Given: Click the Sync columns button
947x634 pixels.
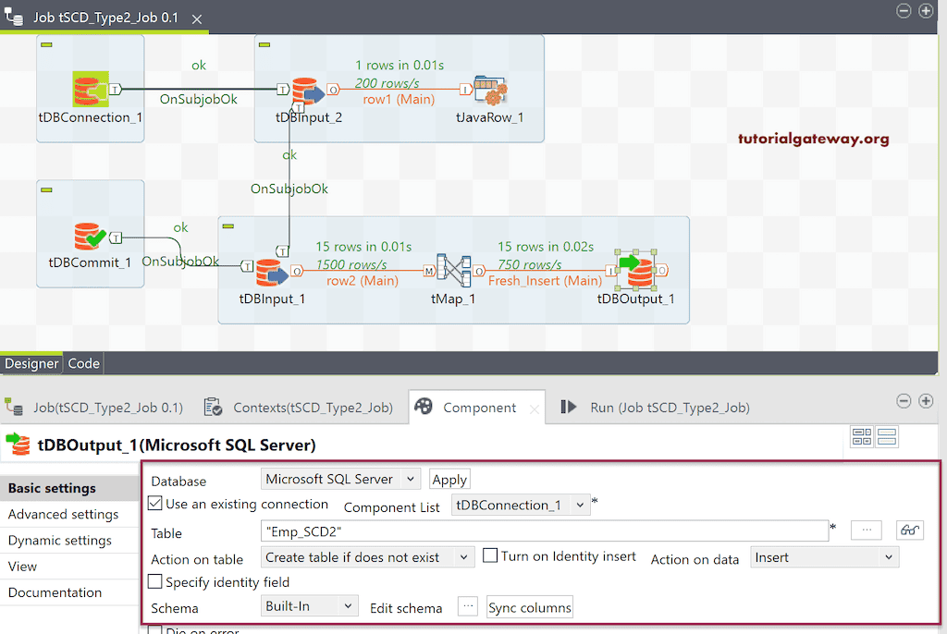Looking at the screenshot, I should click(x=529, y=608).
